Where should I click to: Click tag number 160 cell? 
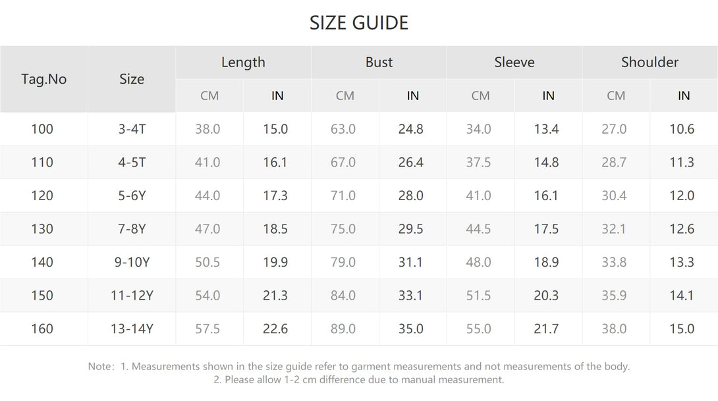42,329
